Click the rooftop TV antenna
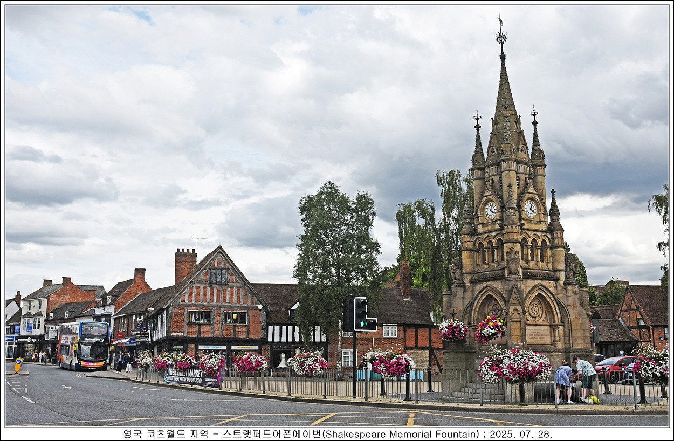This screenshot has height=441, width=674. pyautogui.click(x=197, y=241)
